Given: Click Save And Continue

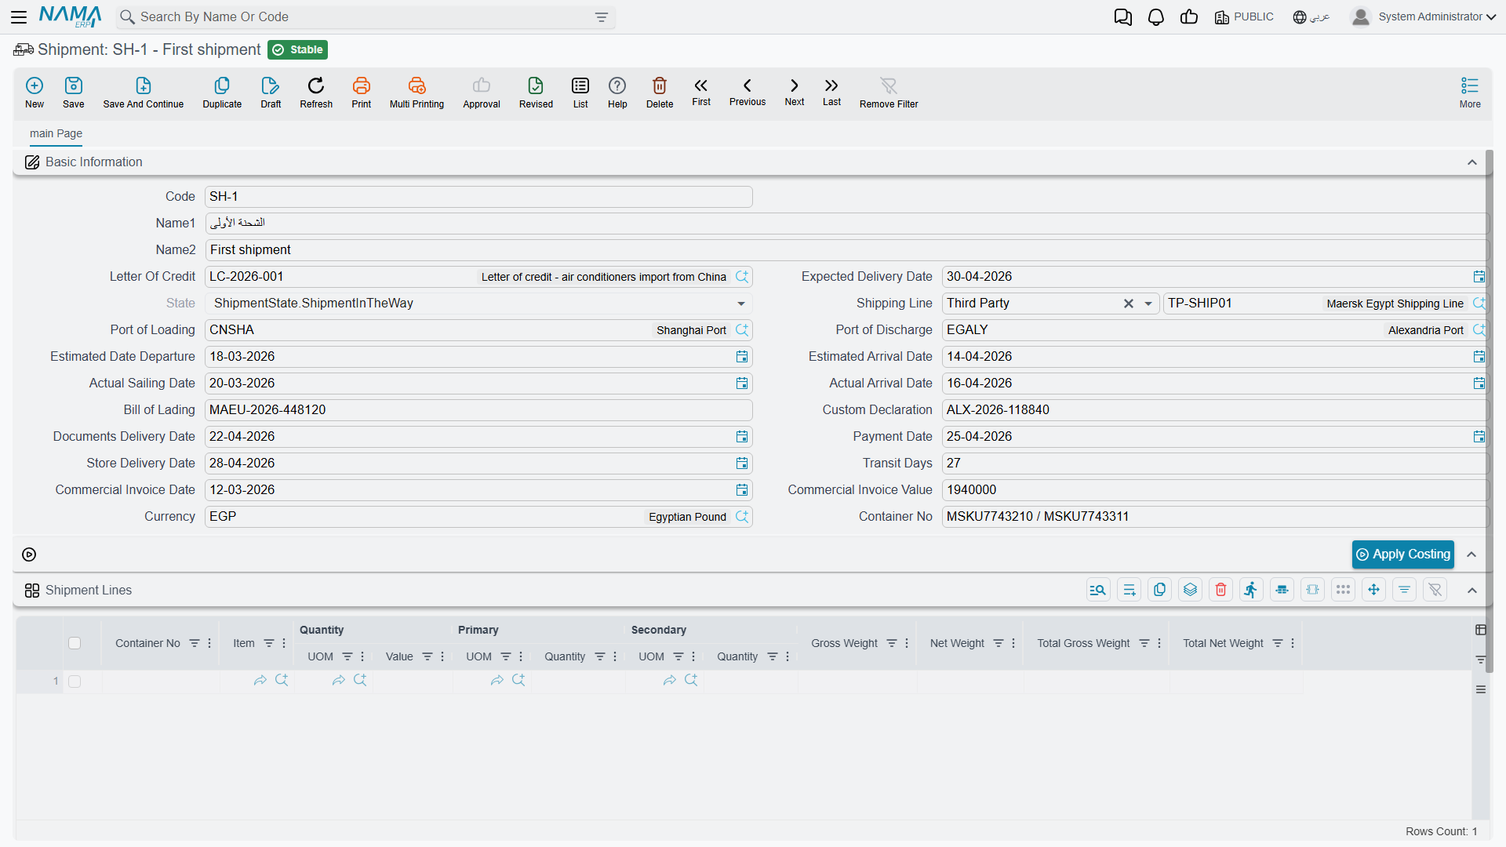Looking at the screenshot, I should coord(144,93).
